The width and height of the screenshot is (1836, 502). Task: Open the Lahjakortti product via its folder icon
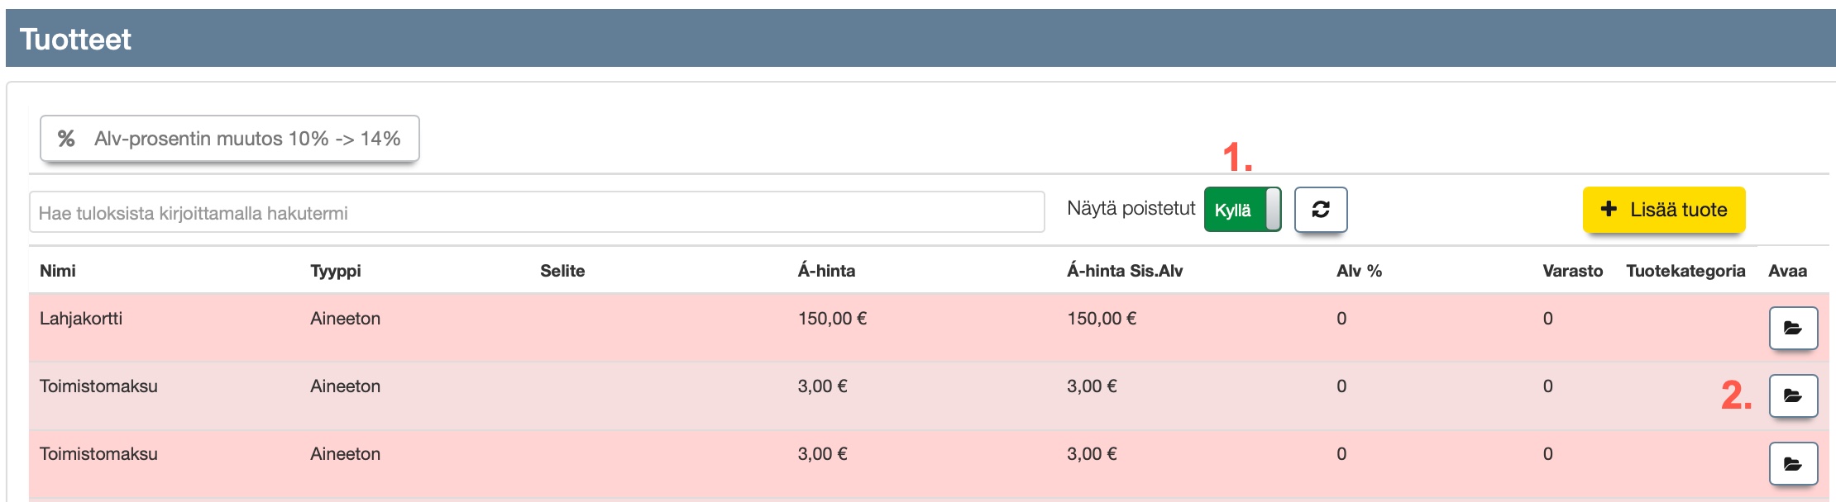pyautogui.click(x=1793, y=329)
